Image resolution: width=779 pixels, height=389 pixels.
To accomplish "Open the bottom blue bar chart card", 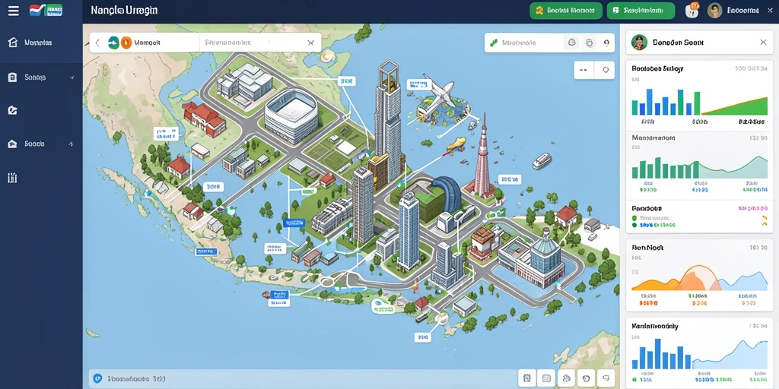I will point(699,351).
